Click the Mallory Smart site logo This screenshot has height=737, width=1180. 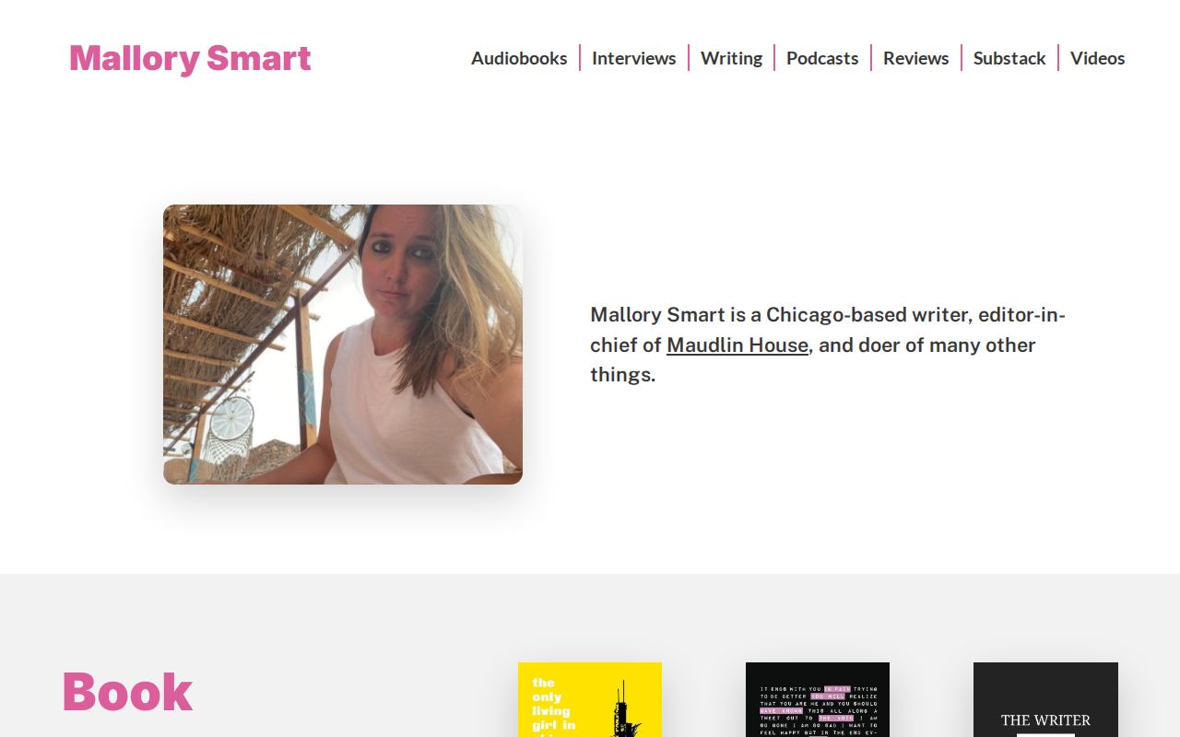pyautogui.click(x=190, y=58)
